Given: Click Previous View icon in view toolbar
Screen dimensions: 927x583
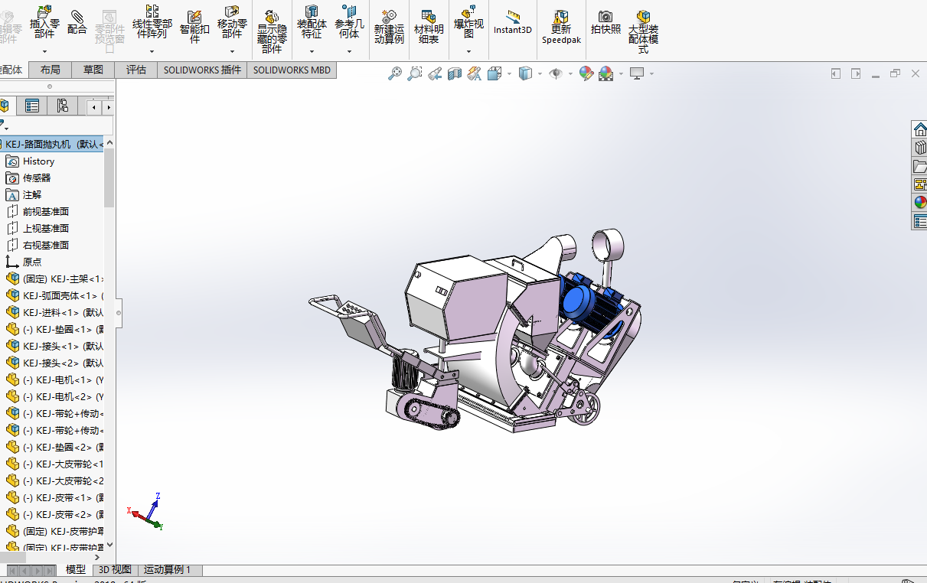Looking at the screenshot, I should [435, 73].
